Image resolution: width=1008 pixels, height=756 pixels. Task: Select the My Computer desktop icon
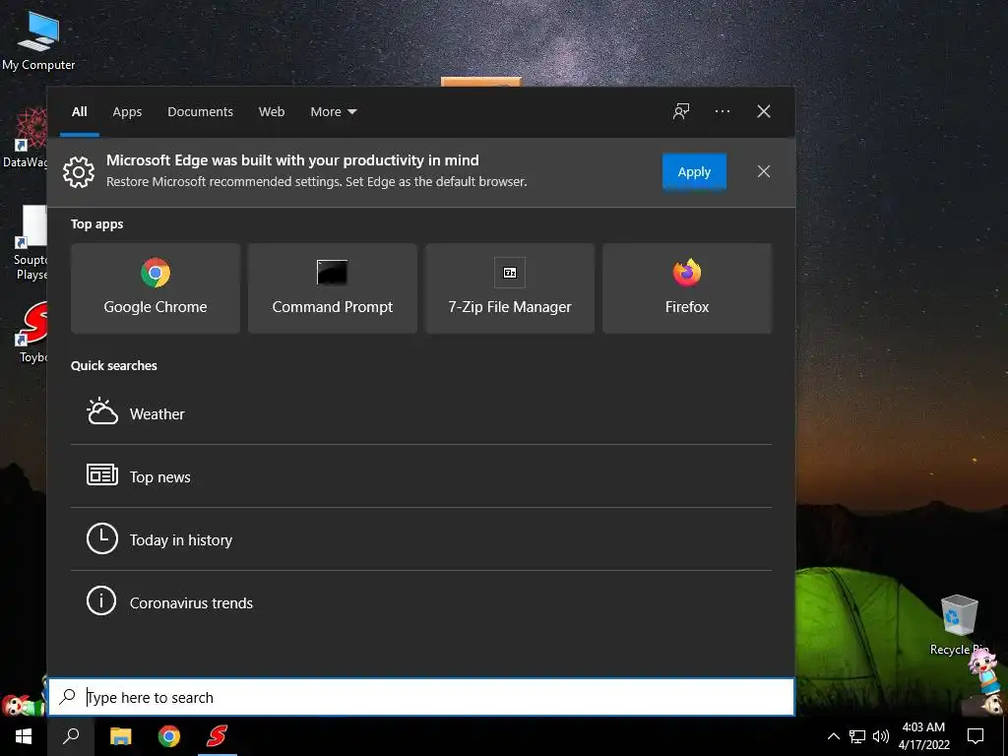(x=38, y=40)
